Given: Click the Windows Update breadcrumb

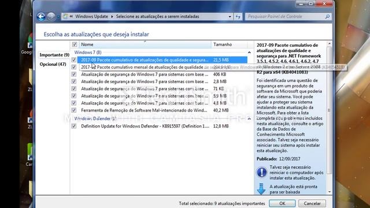Looking at the screenshot, I should pos(91,17).
